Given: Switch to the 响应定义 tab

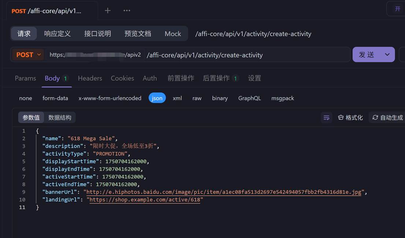Looking at the screenshot, I should pyautogui.click(x=57, y=34).
